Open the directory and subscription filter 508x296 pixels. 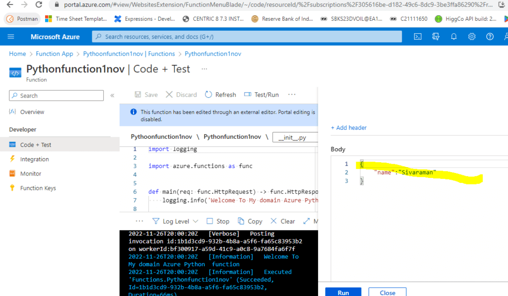pyautogui.click(x=436, y=37)
